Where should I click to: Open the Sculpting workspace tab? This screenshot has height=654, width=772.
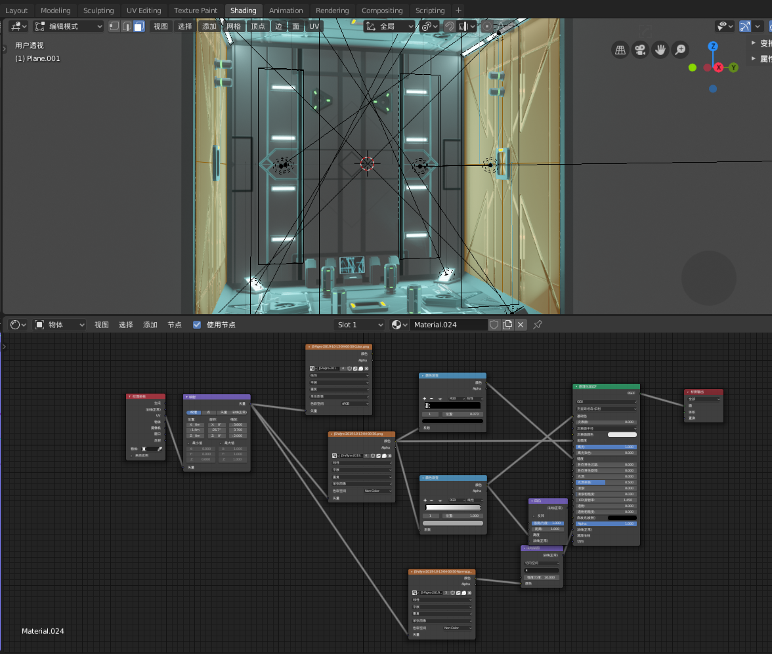point(98,10)
